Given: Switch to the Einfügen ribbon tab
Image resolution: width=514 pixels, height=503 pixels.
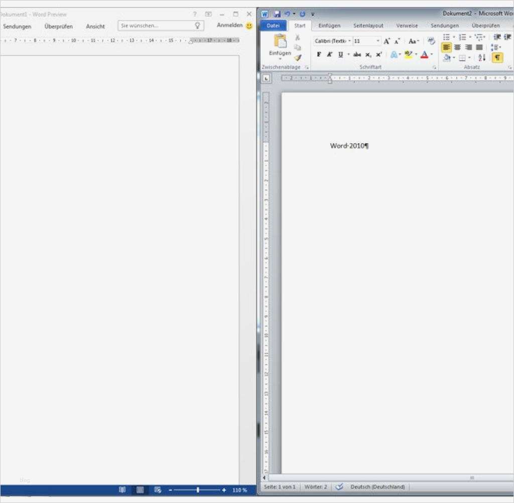Looking at the screenshot, I should click(x=330, y=25).
